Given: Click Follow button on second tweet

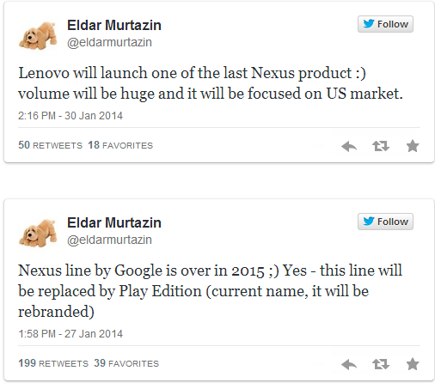Looking at the screenshot, I should click(385, 222).
